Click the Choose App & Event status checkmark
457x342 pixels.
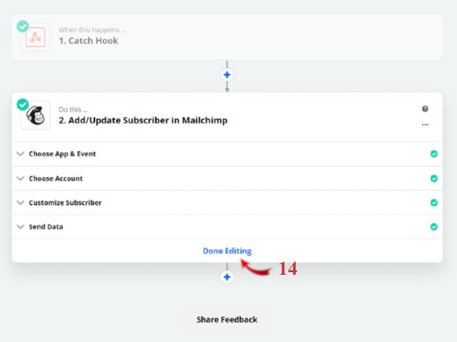click(434, 154)
